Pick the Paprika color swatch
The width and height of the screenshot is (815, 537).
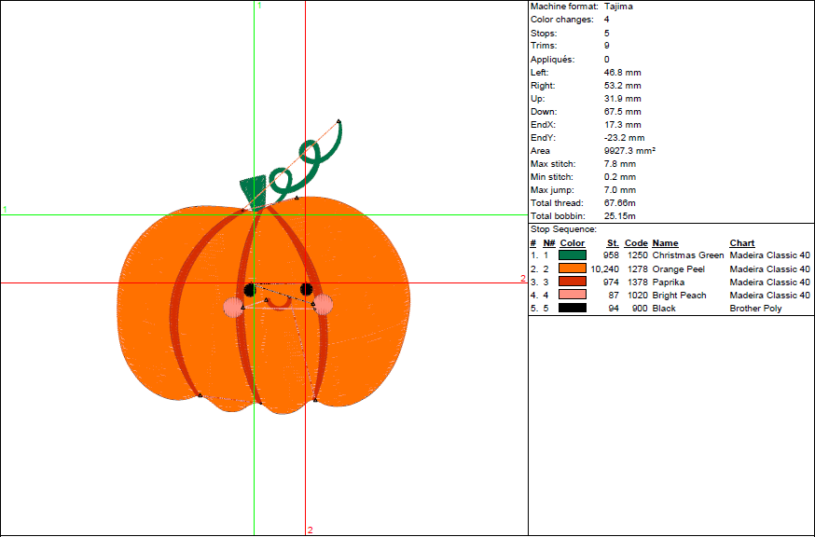[x=573, y=282]
